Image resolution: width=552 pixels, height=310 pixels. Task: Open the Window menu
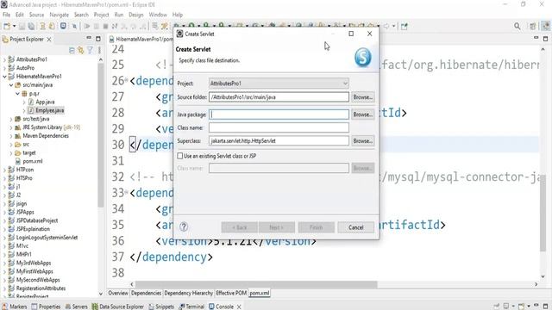157,15
